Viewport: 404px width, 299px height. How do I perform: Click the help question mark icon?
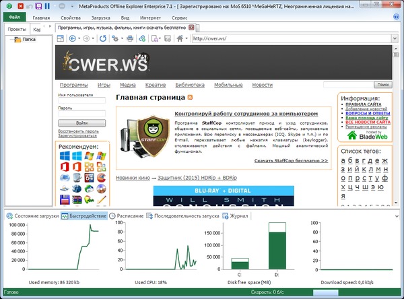(397, 17)
